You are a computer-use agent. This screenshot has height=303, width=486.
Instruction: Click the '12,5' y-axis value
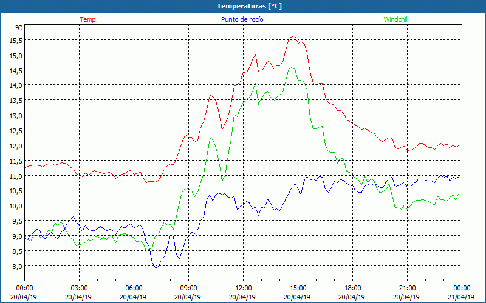pos(16,130)
